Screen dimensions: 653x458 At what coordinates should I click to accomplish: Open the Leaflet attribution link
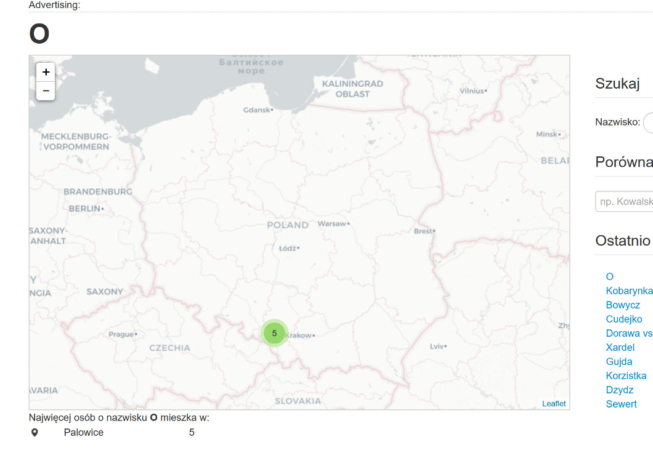(553, 404)
